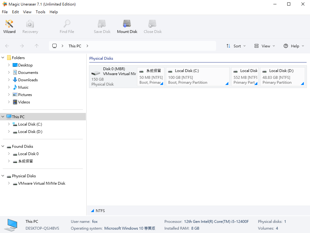Click the chevron after This PC breadcrumb
Viewport: 310px width, 233px height.
click(x=87, y=46)
